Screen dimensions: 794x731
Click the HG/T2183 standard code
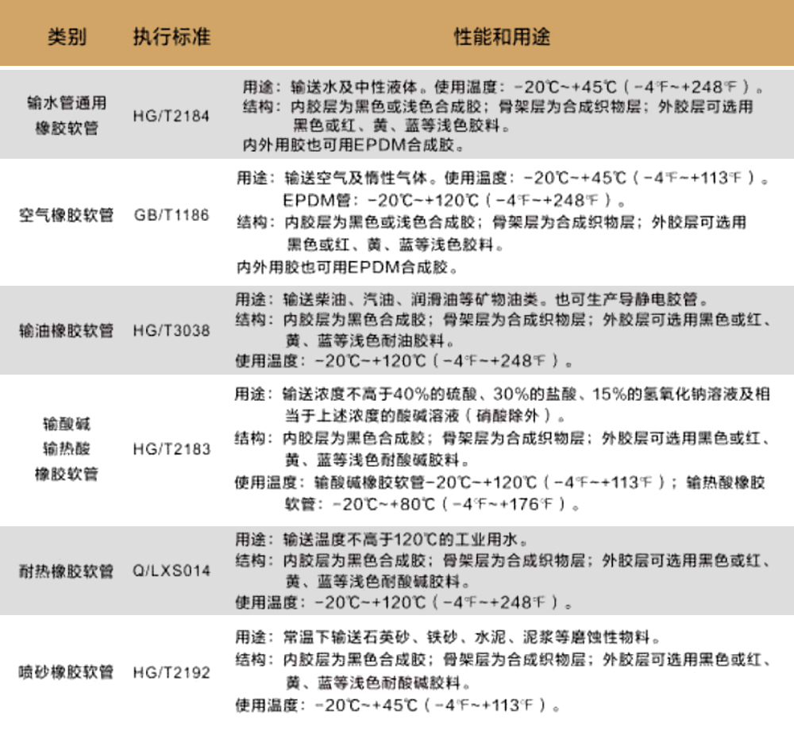click(172, 449)
